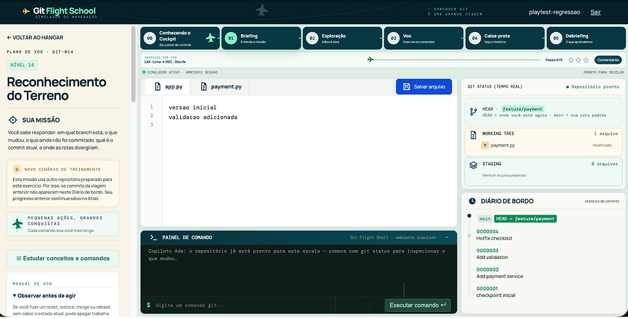The image size is (628, 319).
Task: Select commit 0000003 Add validation
Action: 492,254
